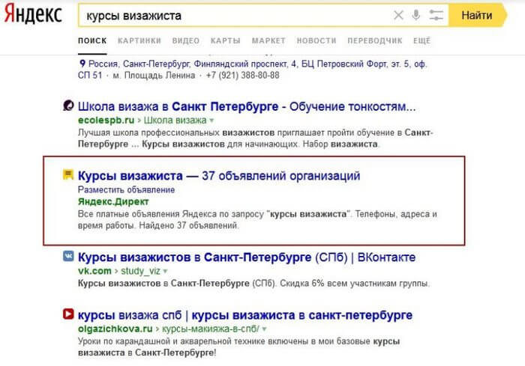Click the ecolespb.ru favicon icon
The width and height of the screenshot is (525, 366).
pos(68,106)
